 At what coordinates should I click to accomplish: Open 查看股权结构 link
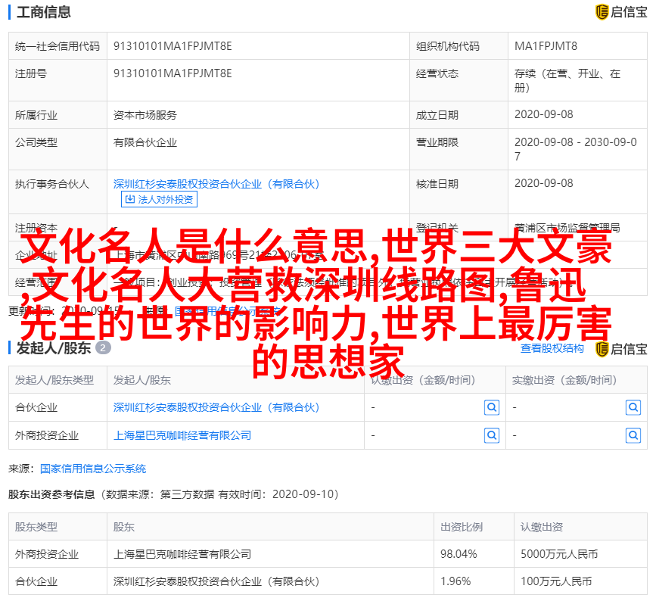click(552, 348)
